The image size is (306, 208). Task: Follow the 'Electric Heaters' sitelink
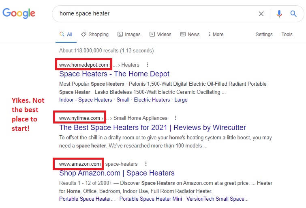152,100
